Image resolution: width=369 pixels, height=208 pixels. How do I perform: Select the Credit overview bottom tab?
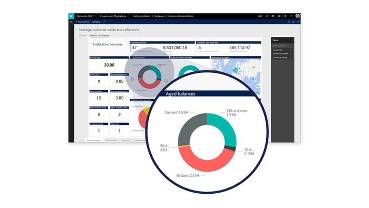pos(111,140)
